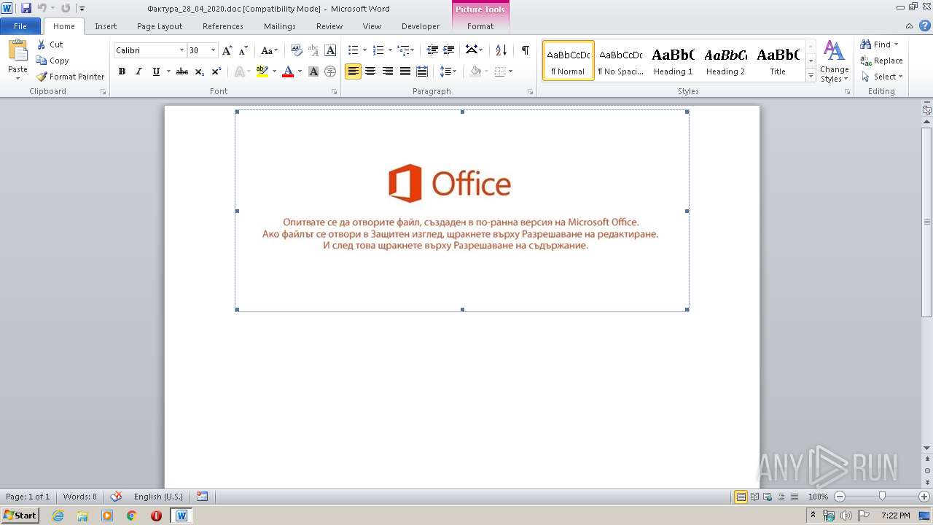This screenshot has width=933, height=525.
Task: Toggle Italic formatting
Action: (x=138, y=71)
